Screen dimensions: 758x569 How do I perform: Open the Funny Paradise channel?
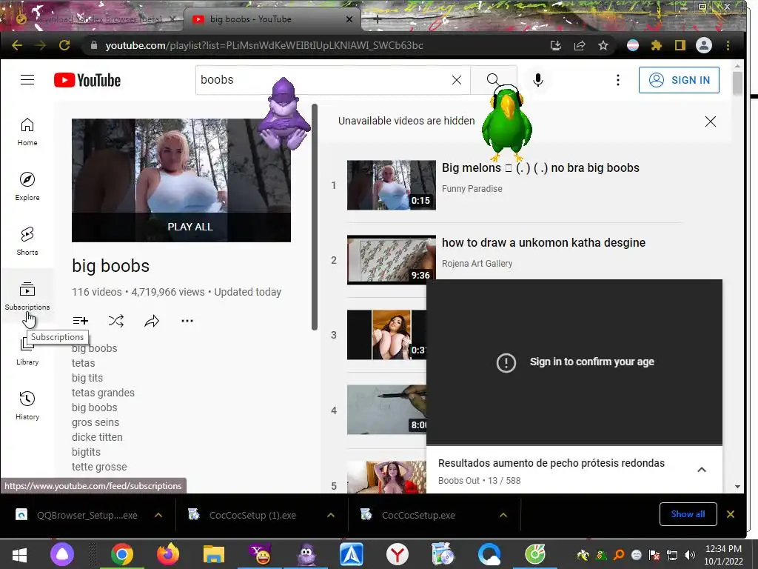[x=472, y=189]
